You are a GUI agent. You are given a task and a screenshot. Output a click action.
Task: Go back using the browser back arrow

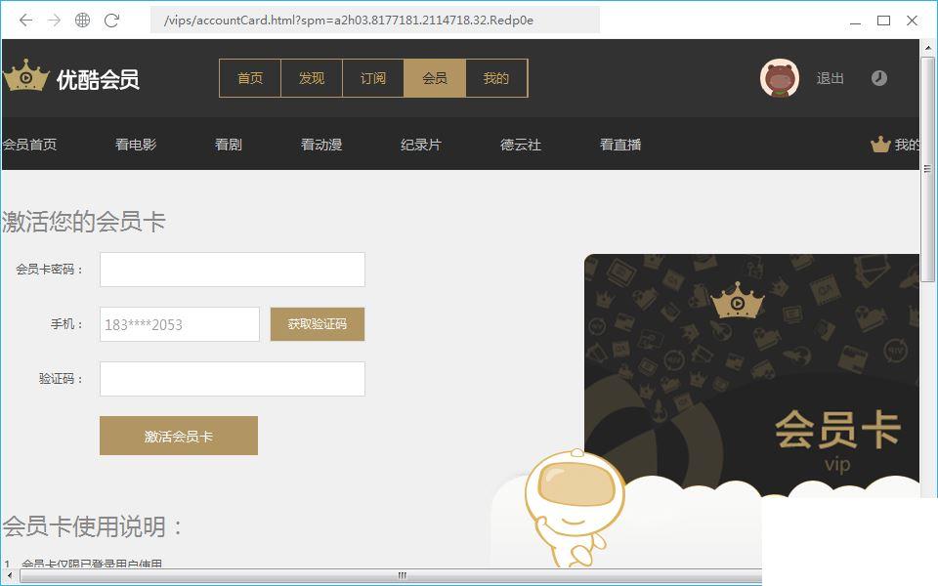(x=25, y=21)
